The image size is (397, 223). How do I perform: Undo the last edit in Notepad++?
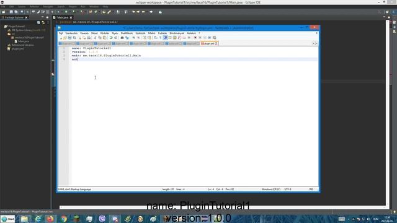click(111, 38)
